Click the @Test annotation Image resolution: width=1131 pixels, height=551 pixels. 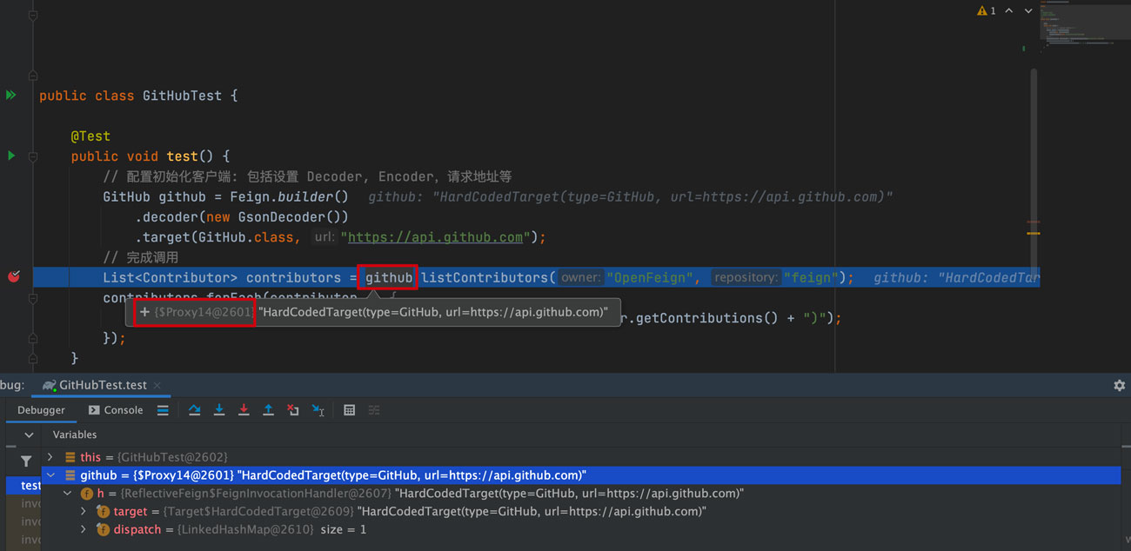pyautogui.click(x=90, y=136)
